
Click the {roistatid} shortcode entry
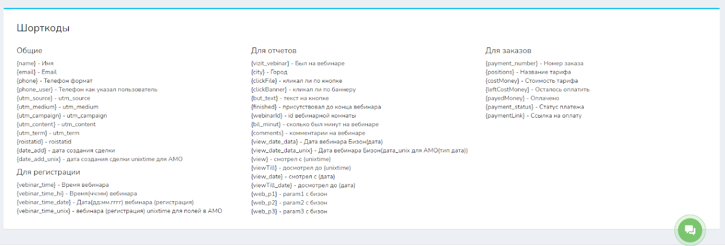pos(44,142)
